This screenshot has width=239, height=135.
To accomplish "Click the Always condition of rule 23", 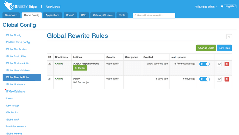I will [x=59, y=64].
